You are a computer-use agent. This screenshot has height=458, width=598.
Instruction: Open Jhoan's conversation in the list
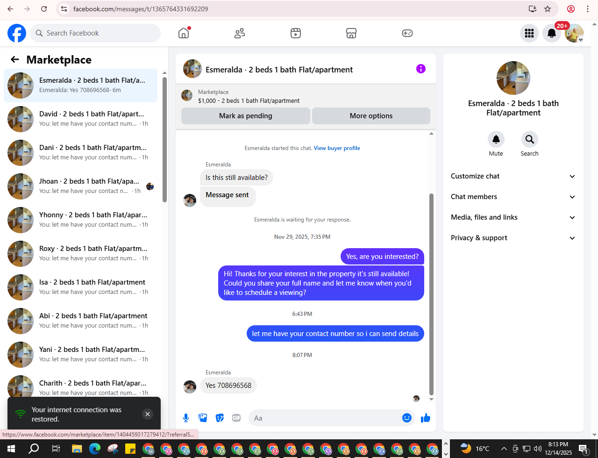pyautogui.click(x=80, y=186)
